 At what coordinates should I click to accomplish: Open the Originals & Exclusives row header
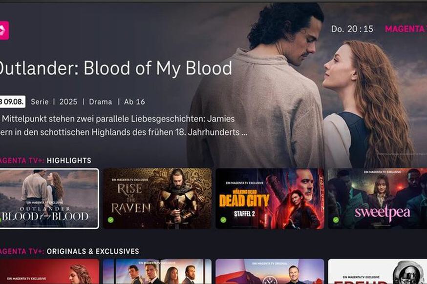(x=69, y=251)
